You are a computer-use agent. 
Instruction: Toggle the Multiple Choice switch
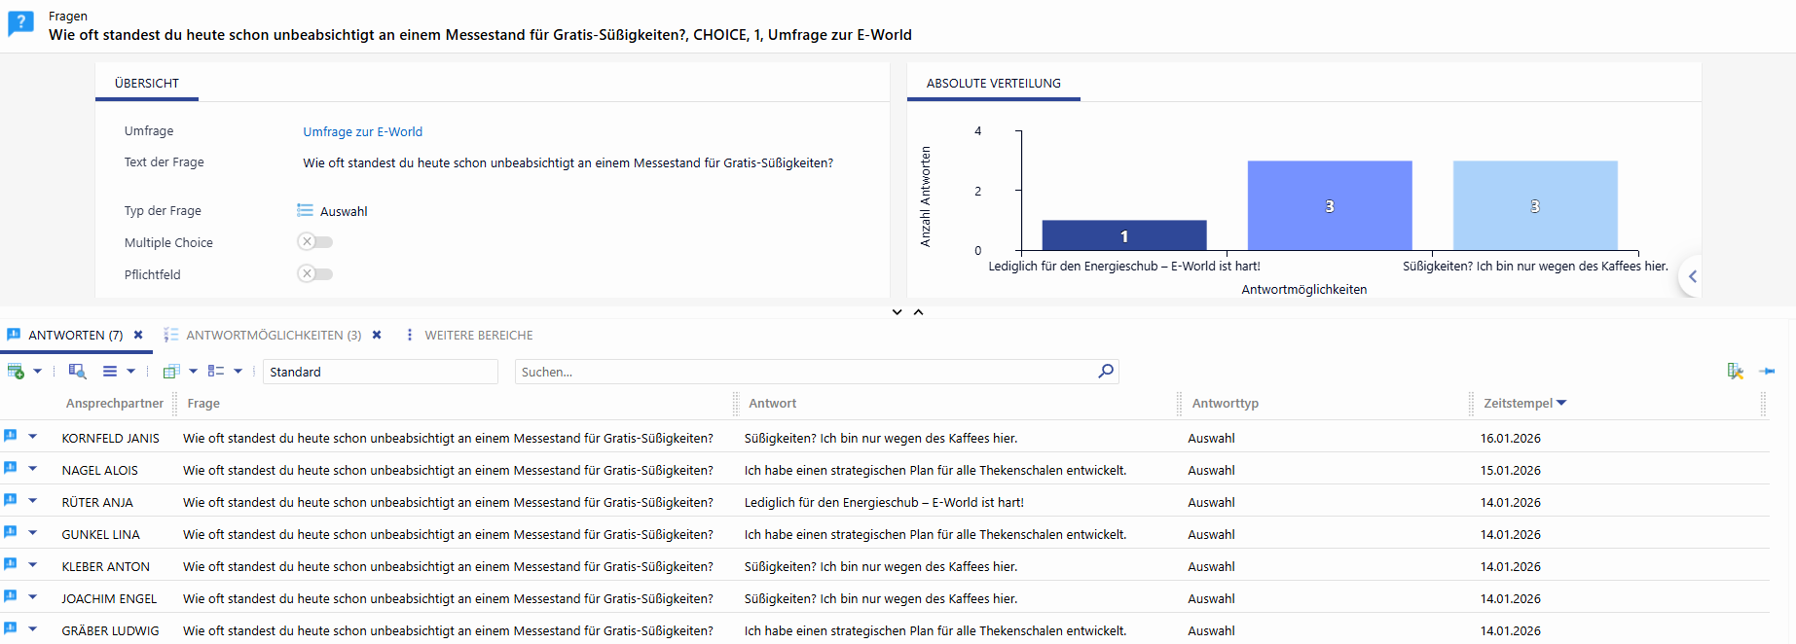[314, 242]
